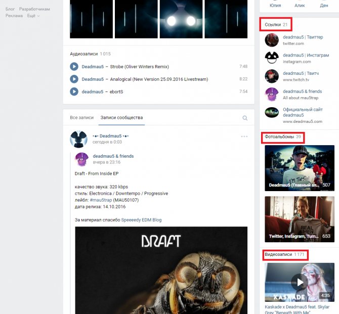Image resolution: width=339 pixels, height=314 pixels.
Task: Open member Ден profile
Action: pyautogui.click(x=324, y=6)
